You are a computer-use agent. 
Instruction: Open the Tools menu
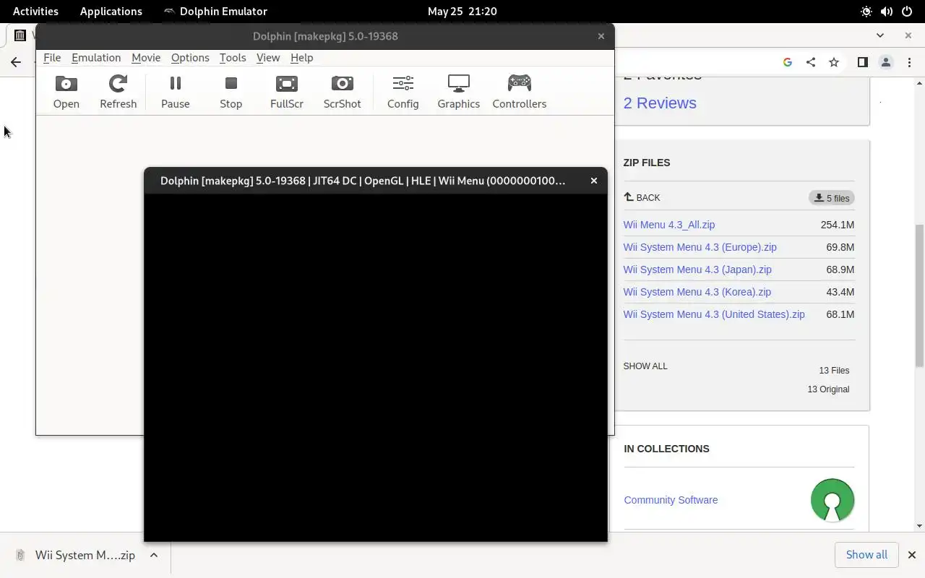[x=233, y=58]
